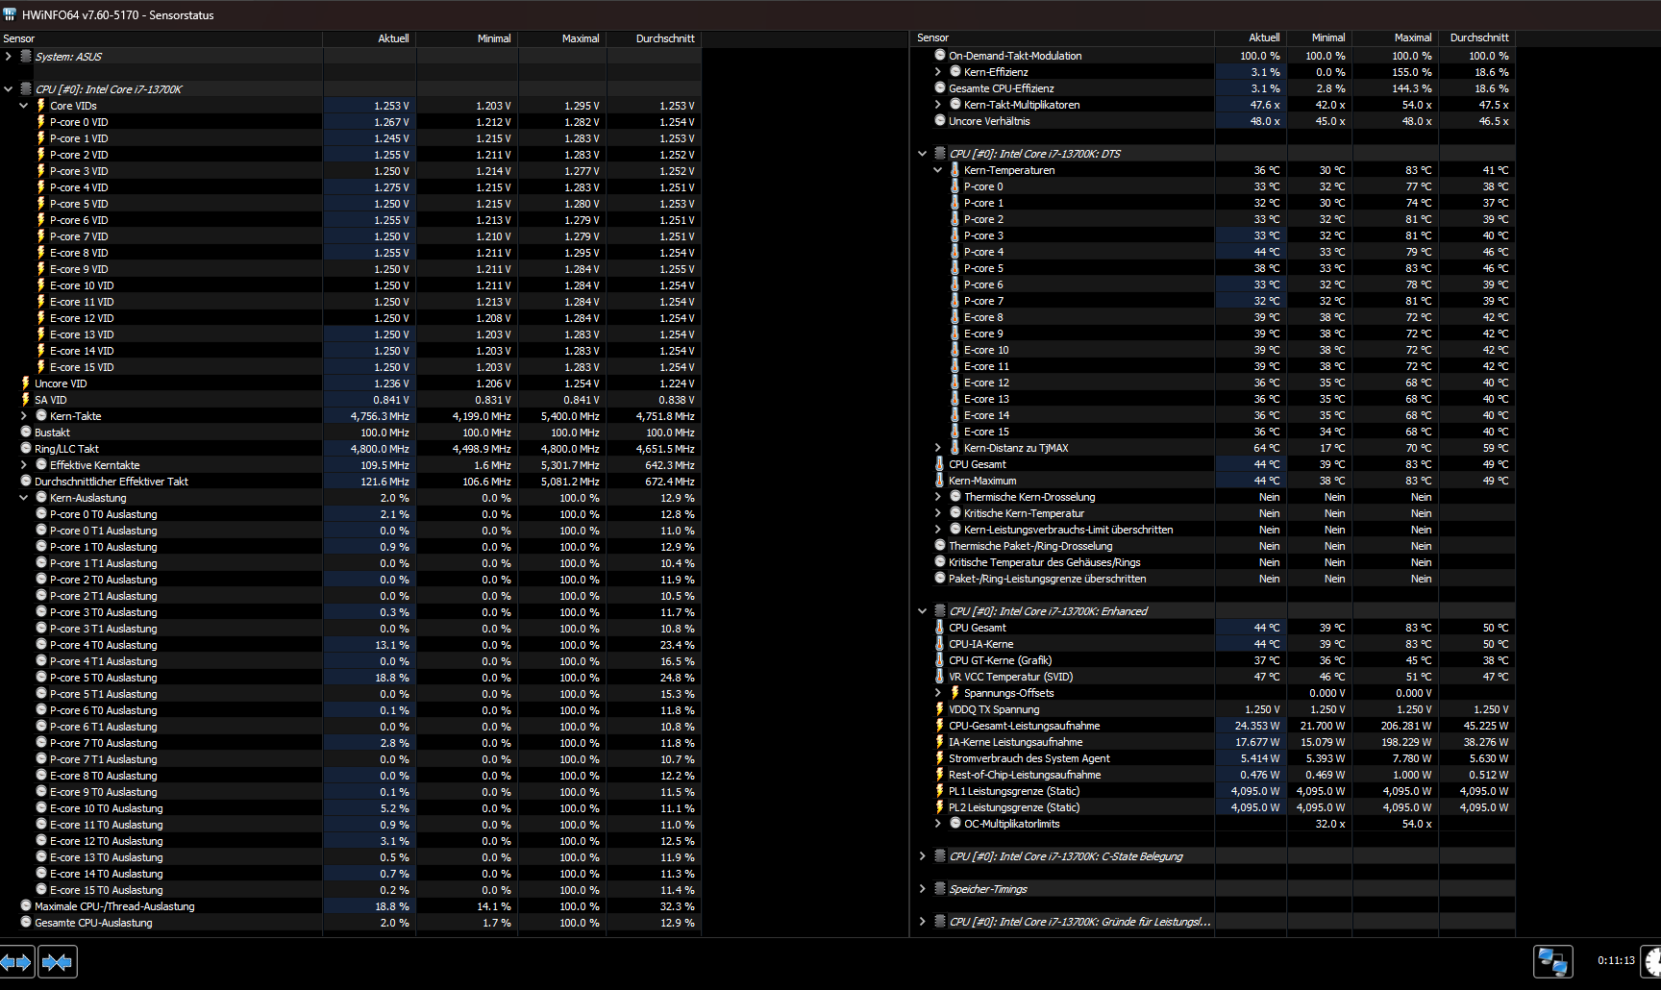Viewport: 1661px width, 990px height.
Task: Click the right pane Sensor column header
Action: [x=1062, y=37]
